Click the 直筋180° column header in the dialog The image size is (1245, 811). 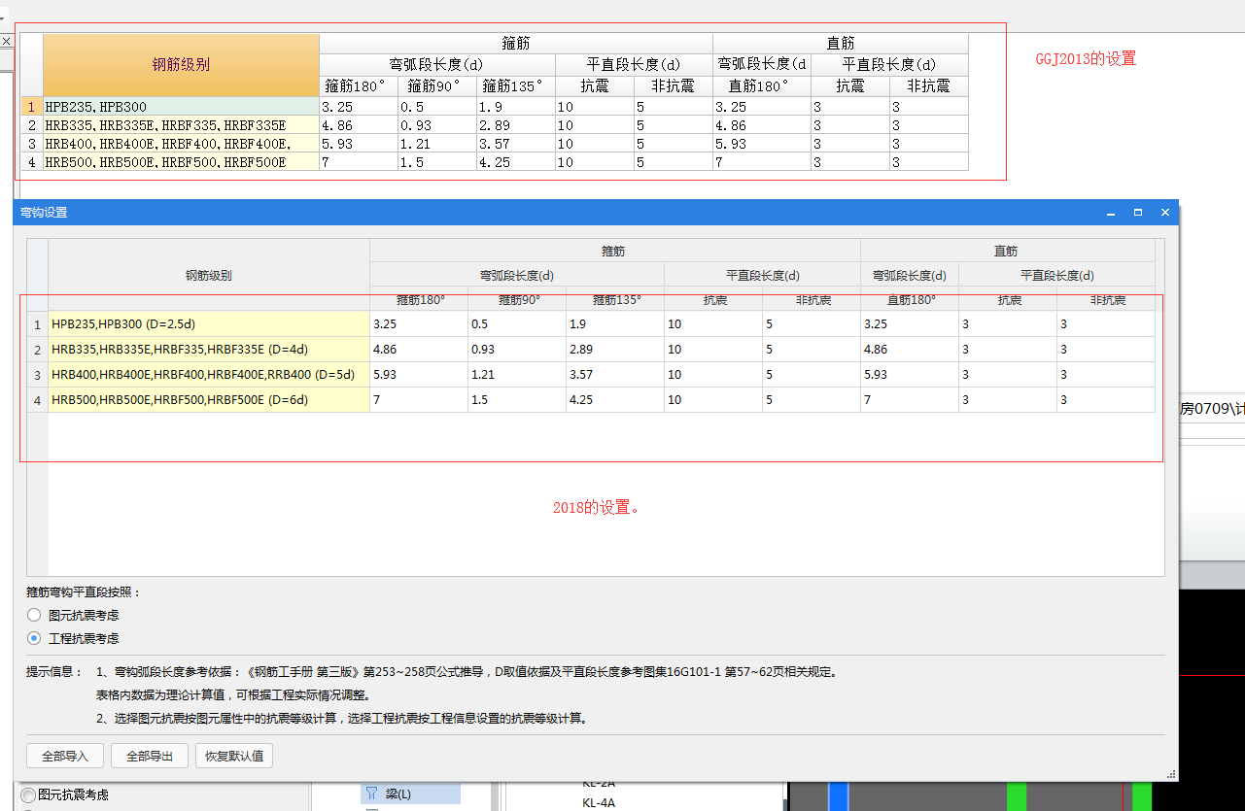(x=910, y=300)
